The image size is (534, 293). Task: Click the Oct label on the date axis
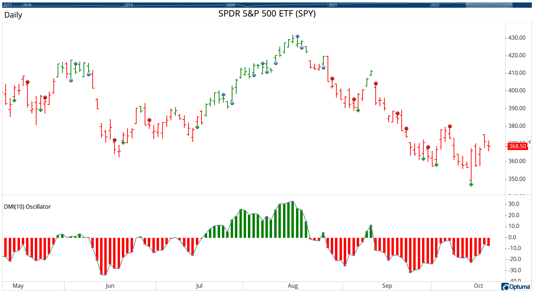tap(479, 286)
